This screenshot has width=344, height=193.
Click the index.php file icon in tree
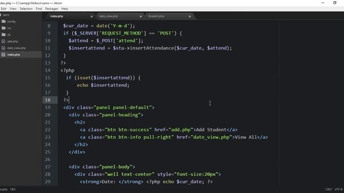click(3, 55)
